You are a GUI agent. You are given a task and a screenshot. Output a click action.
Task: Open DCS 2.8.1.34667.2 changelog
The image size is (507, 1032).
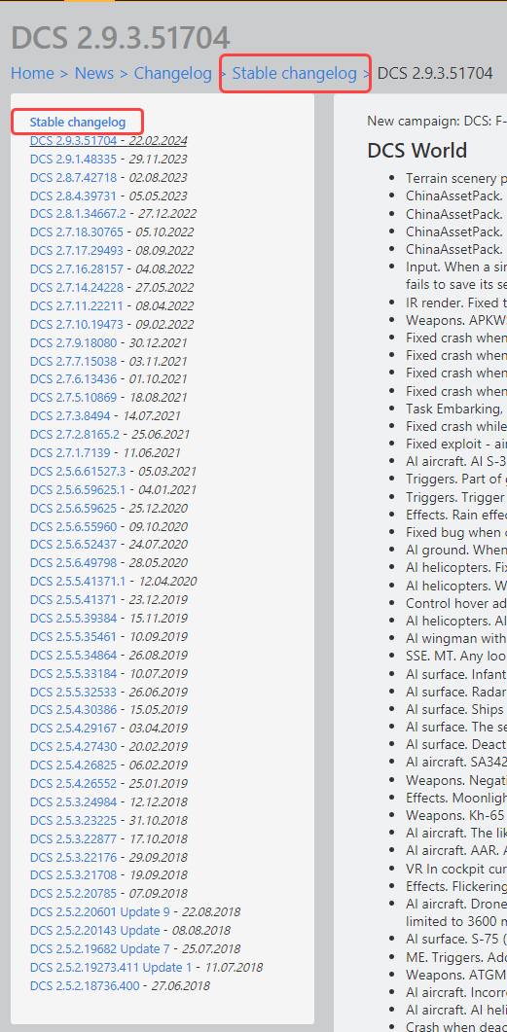[x=78, y=214]
